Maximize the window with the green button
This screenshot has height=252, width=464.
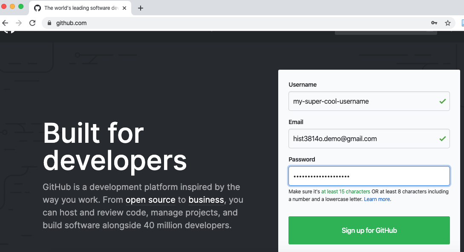tap(21, 6)
